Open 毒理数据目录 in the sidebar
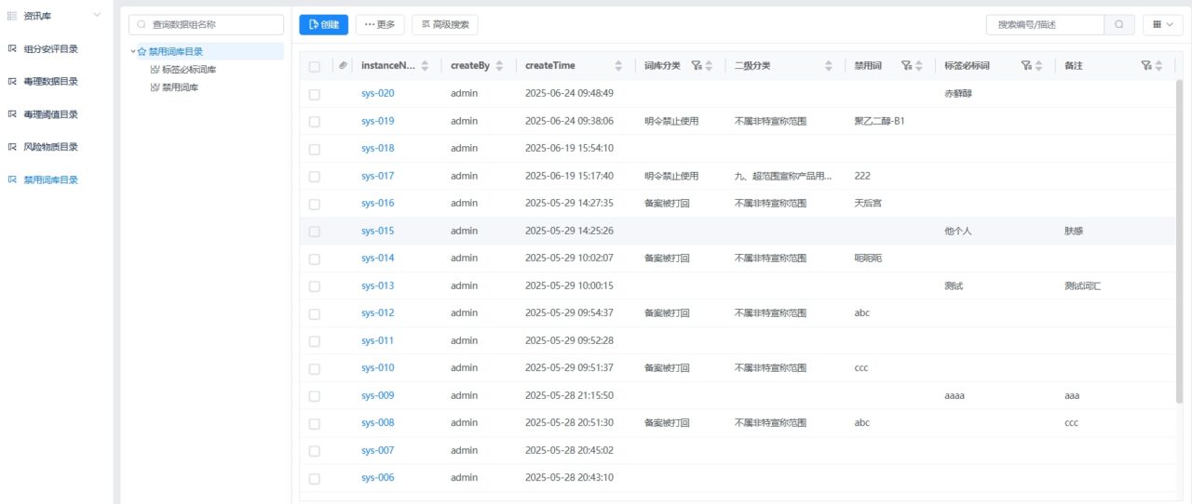1192x504 pixels. coord(50,82)
